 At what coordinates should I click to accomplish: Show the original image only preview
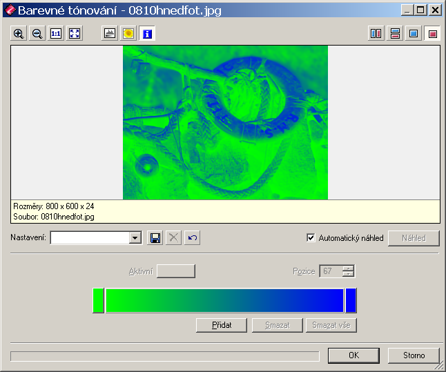point(414,33)
